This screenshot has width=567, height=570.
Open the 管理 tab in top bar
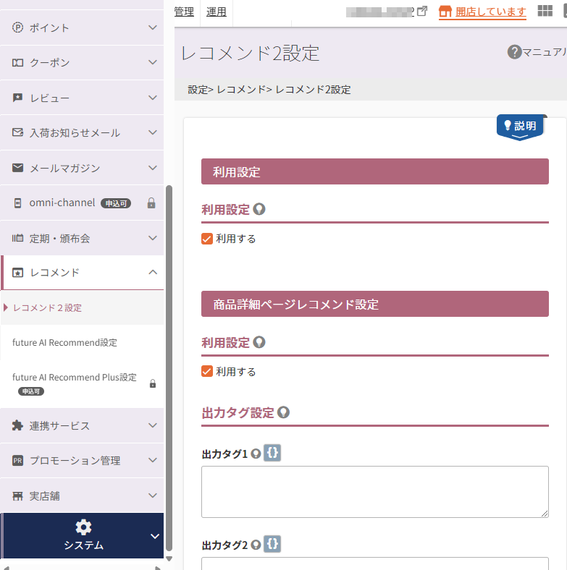184,12
